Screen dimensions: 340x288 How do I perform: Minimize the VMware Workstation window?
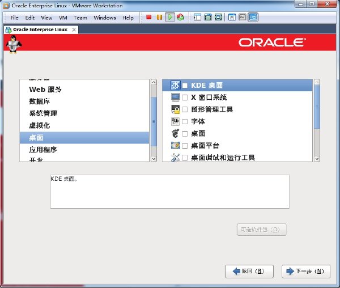point(300,4)
